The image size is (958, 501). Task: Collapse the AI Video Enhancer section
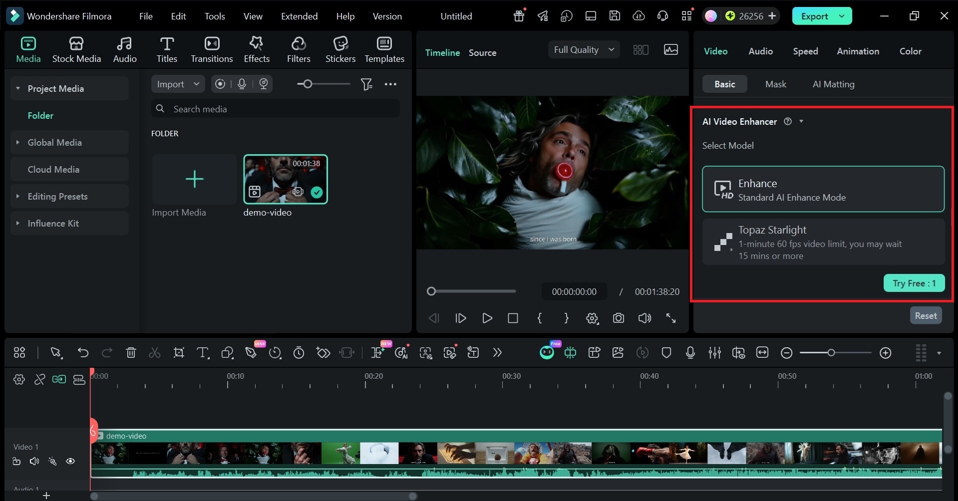point(801,121)
